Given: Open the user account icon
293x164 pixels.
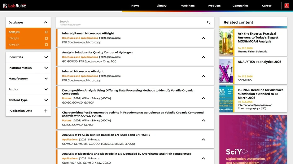Looking at the screenshot, I should (287, 6).
